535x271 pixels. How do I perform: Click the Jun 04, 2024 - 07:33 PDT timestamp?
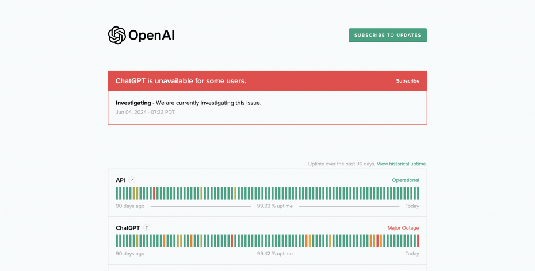coord(145,112)
